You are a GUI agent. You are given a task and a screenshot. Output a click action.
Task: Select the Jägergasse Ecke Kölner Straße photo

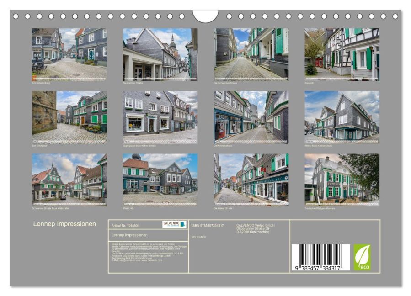click(160, 117)
